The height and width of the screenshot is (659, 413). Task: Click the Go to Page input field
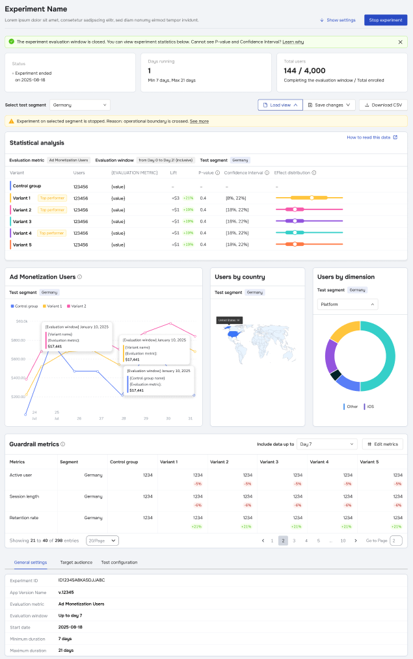(396, 541)
